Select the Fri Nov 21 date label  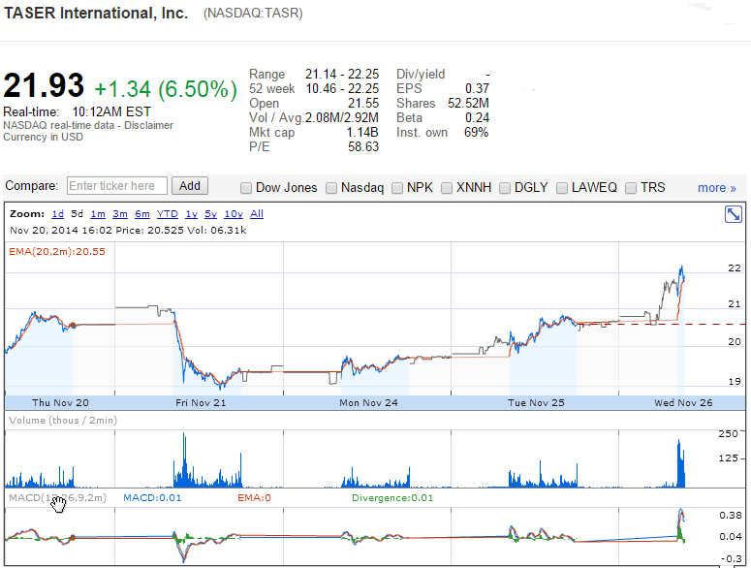click(x=201, y=403)
